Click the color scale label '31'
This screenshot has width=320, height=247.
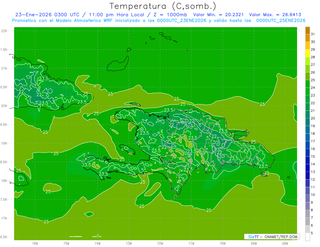coord(313,34)
